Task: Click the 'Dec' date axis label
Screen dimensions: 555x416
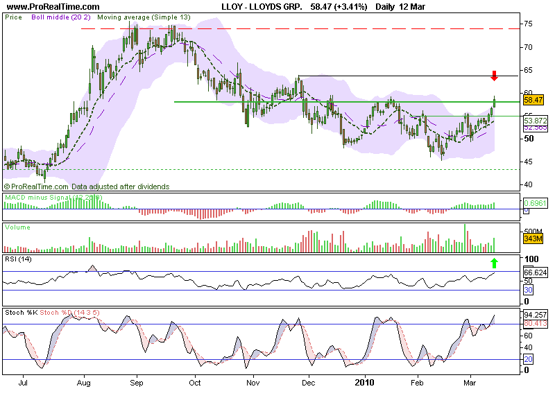Action: [x=308, y=383]
